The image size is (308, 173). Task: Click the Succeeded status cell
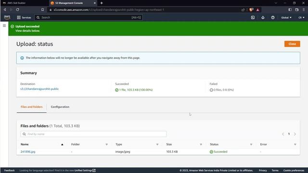coord(218,152)
